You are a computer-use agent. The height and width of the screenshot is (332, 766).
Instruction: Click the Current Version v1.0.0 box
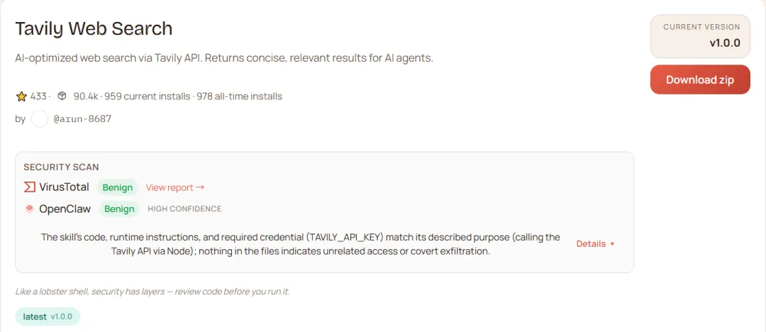700,36
